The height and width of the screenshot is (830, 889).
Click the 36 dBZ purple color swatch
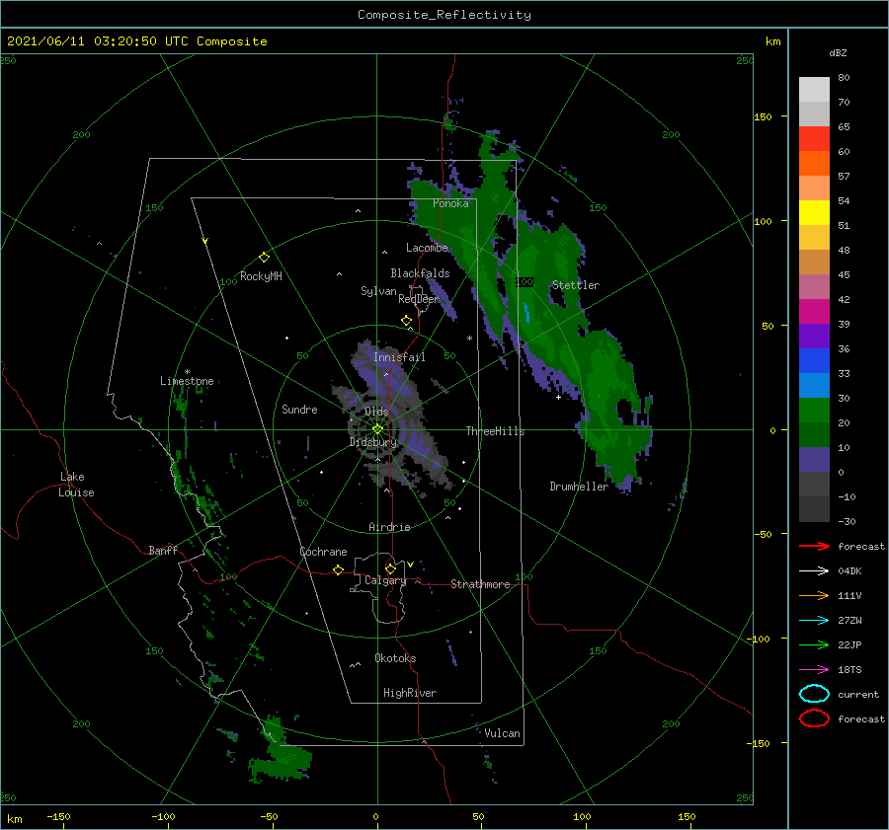tap(814, 336)
